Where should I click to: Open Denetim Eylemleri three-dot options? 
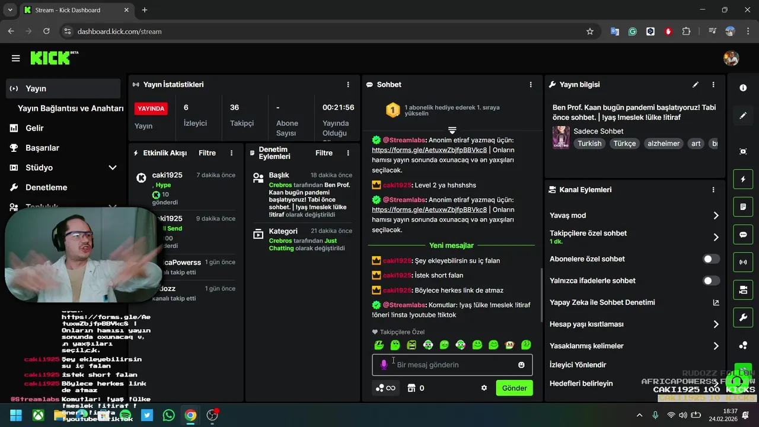point(348,153)
